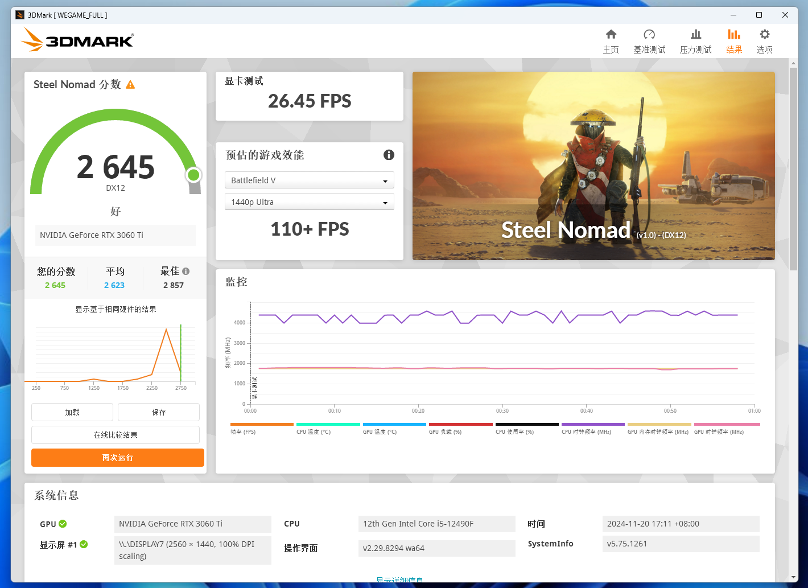Minimize the 3DMark window
This screenshot has height=588, width=808.
coord(733,15)
